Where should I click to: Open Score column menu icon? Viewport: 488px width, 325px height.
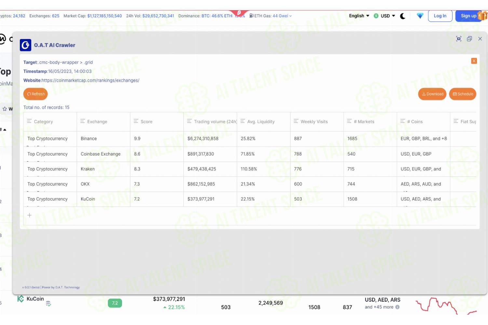click(x=136, y=121)
